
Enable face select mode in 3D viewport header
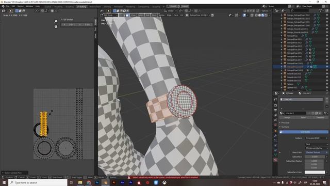(x=127, y=15)
